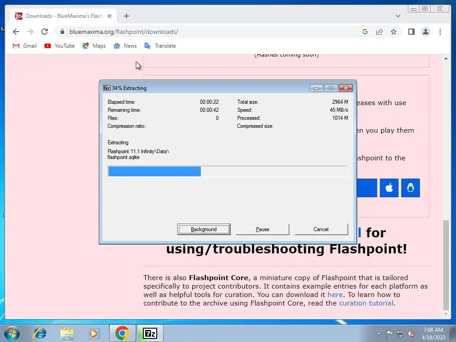
Task: Click page scrollbar up arrow
Action: coord(446,58)
